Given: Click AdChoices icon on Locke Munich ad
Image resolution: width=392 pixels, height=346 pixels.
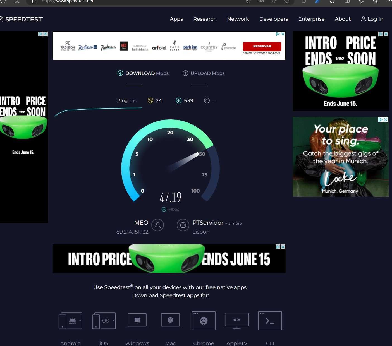Looking at the screenshot, I should point(381,119).
